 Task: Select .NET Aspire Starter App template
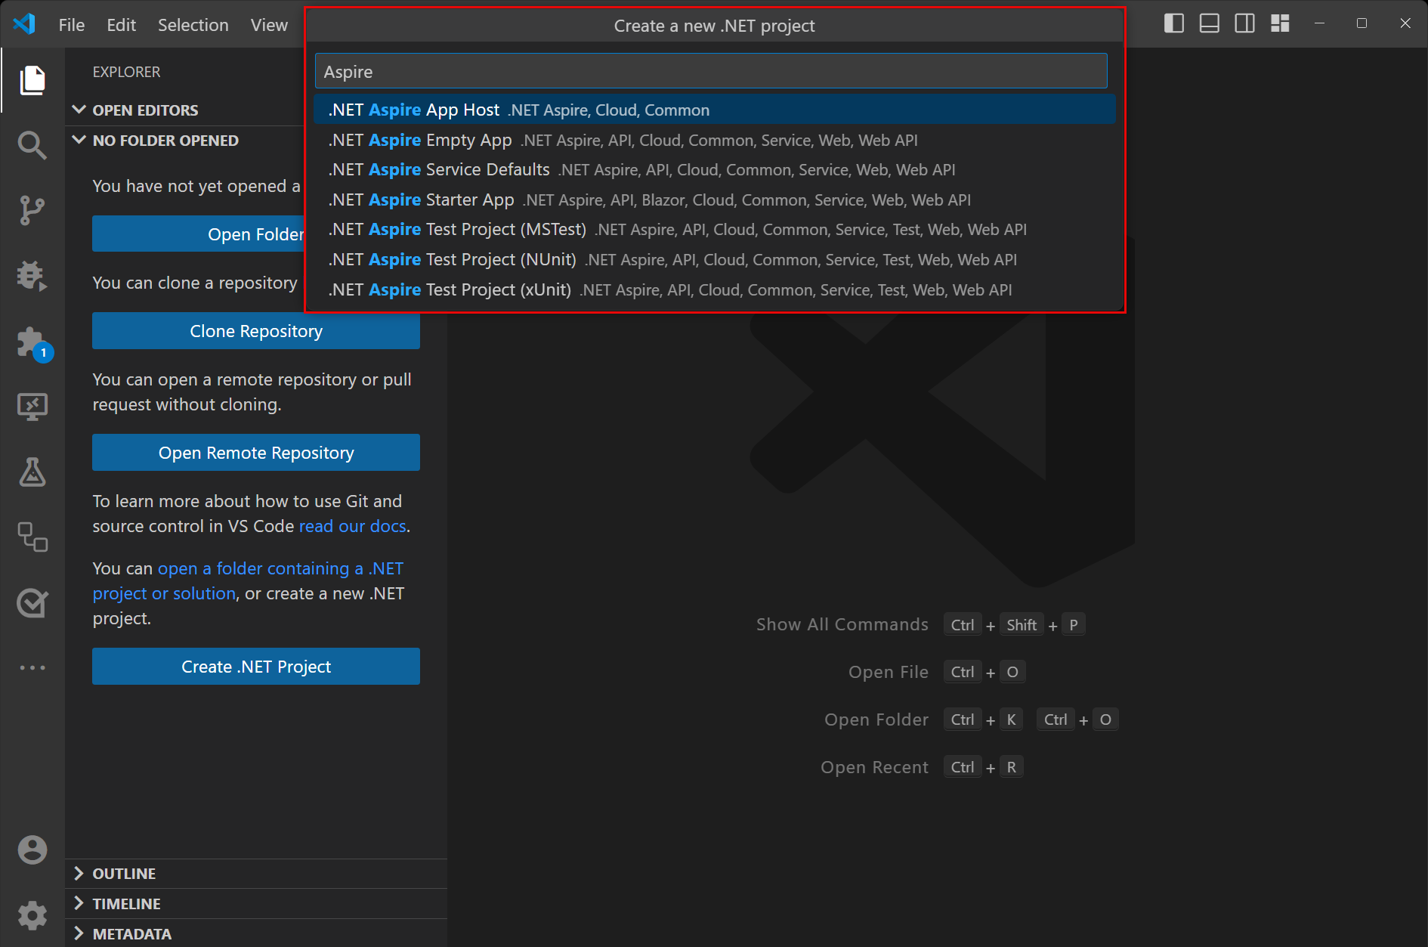click(x=715, y=200)
